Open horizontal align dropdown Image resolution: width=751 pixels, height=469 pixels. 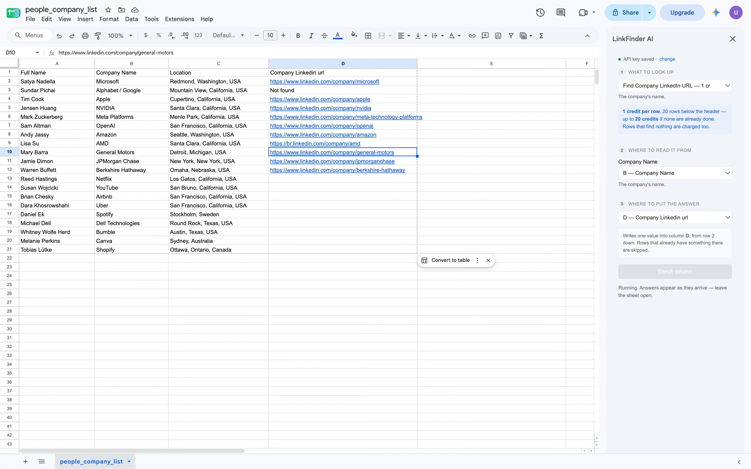404,36
